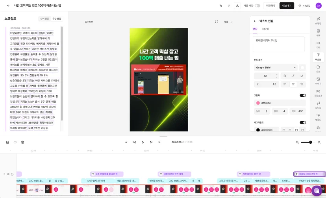Toggle the 그림자 shadow switch
Viewport: 326px width, 198px height.
tap(303, 95)
